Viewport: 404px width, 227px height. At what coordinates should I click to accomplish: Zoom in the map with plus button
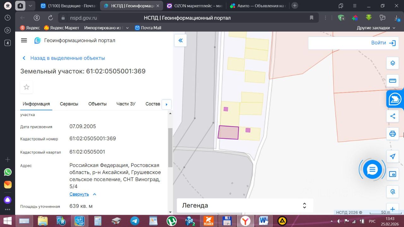(x=393, y=209)
